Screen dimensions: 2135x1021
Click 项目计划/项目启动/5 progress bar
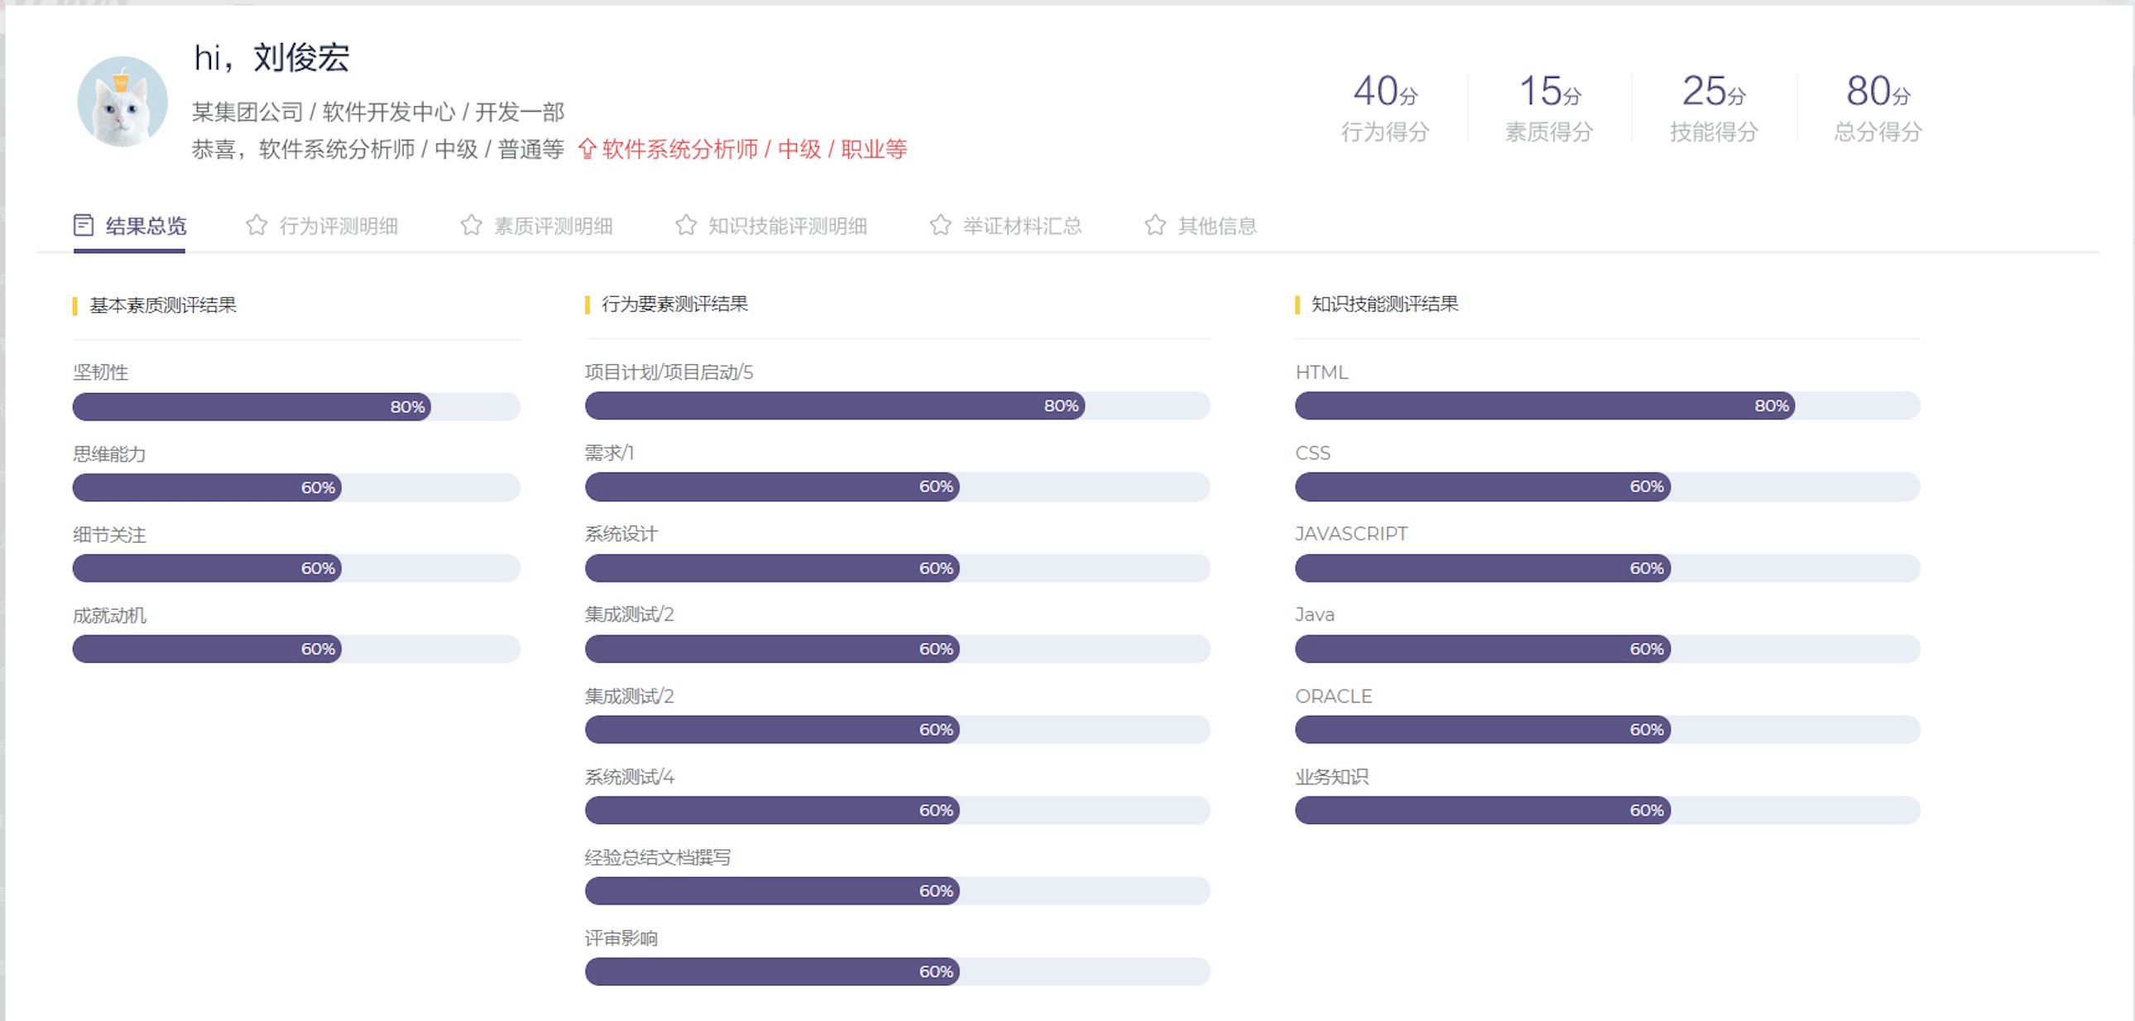click(x=897, y=406)
